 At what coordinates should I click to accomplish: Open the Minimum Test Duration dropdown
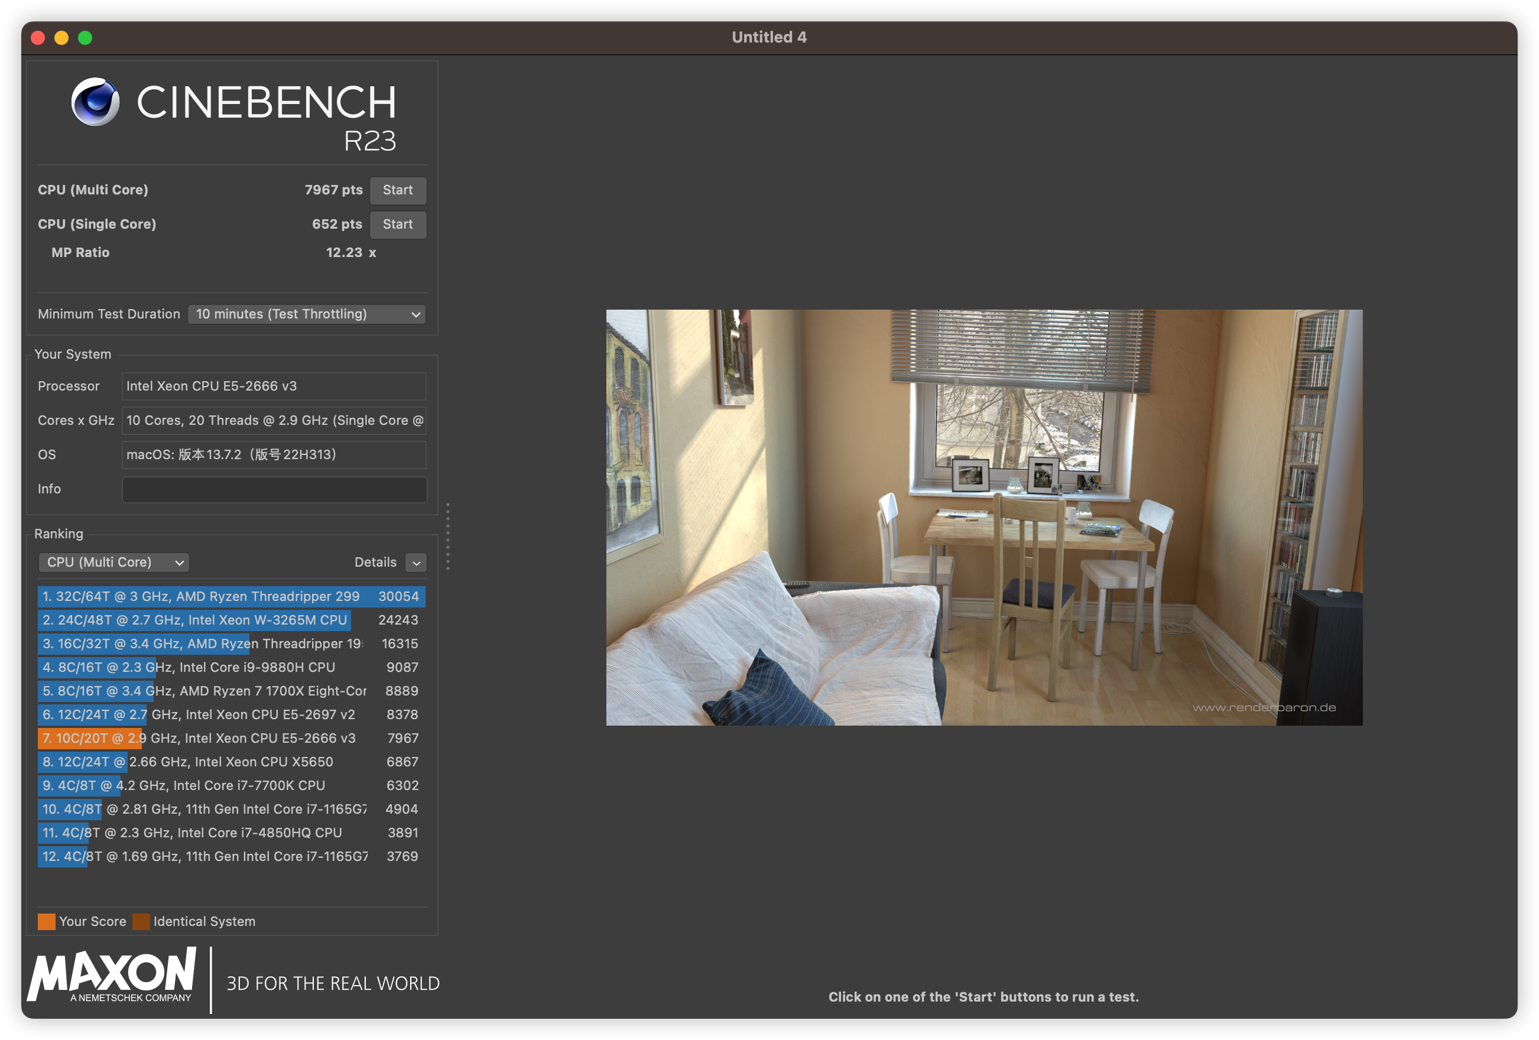[307, 314]
